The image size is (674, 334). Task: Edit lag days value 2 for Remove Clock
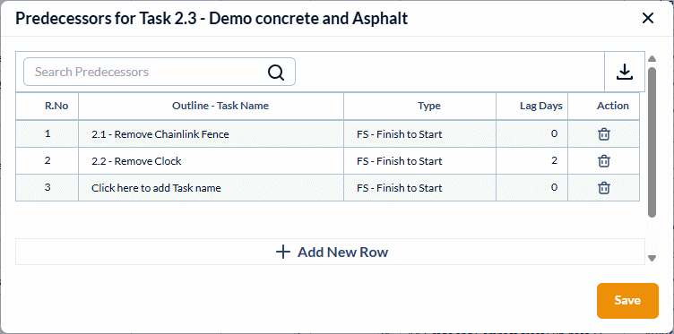[x=532, y=161]
